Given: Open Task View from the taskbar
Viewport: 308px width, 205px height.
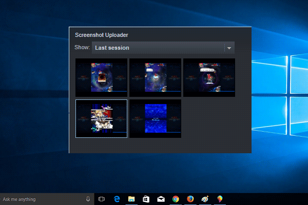Looking at the screenshot, I should (102, 199).
